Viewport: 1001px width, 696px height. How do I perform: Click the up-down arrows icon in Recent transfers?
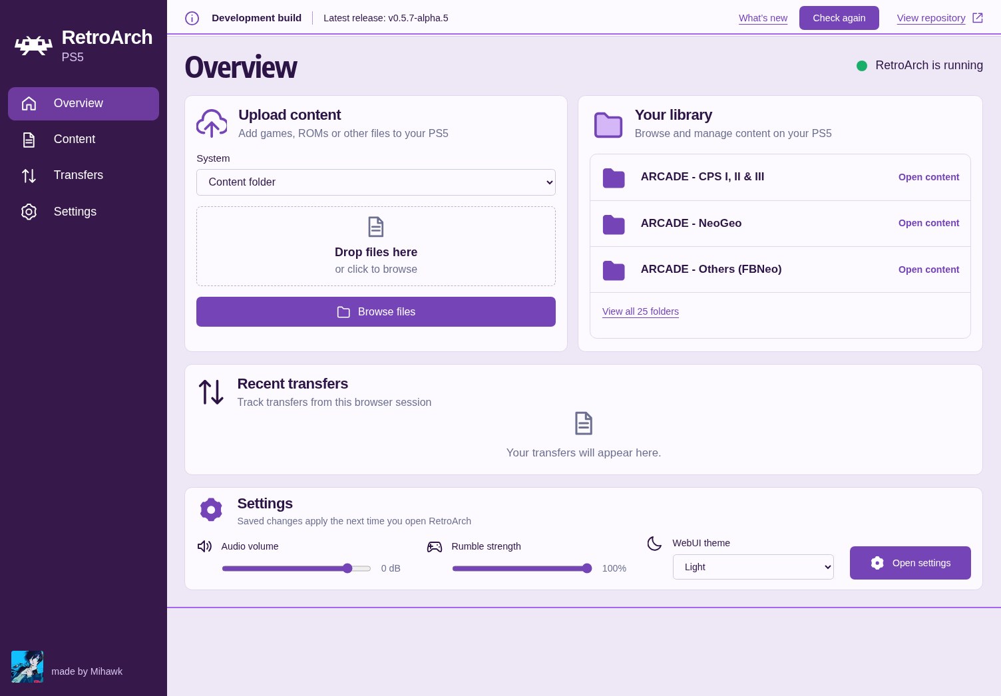[x=212, y=392]
